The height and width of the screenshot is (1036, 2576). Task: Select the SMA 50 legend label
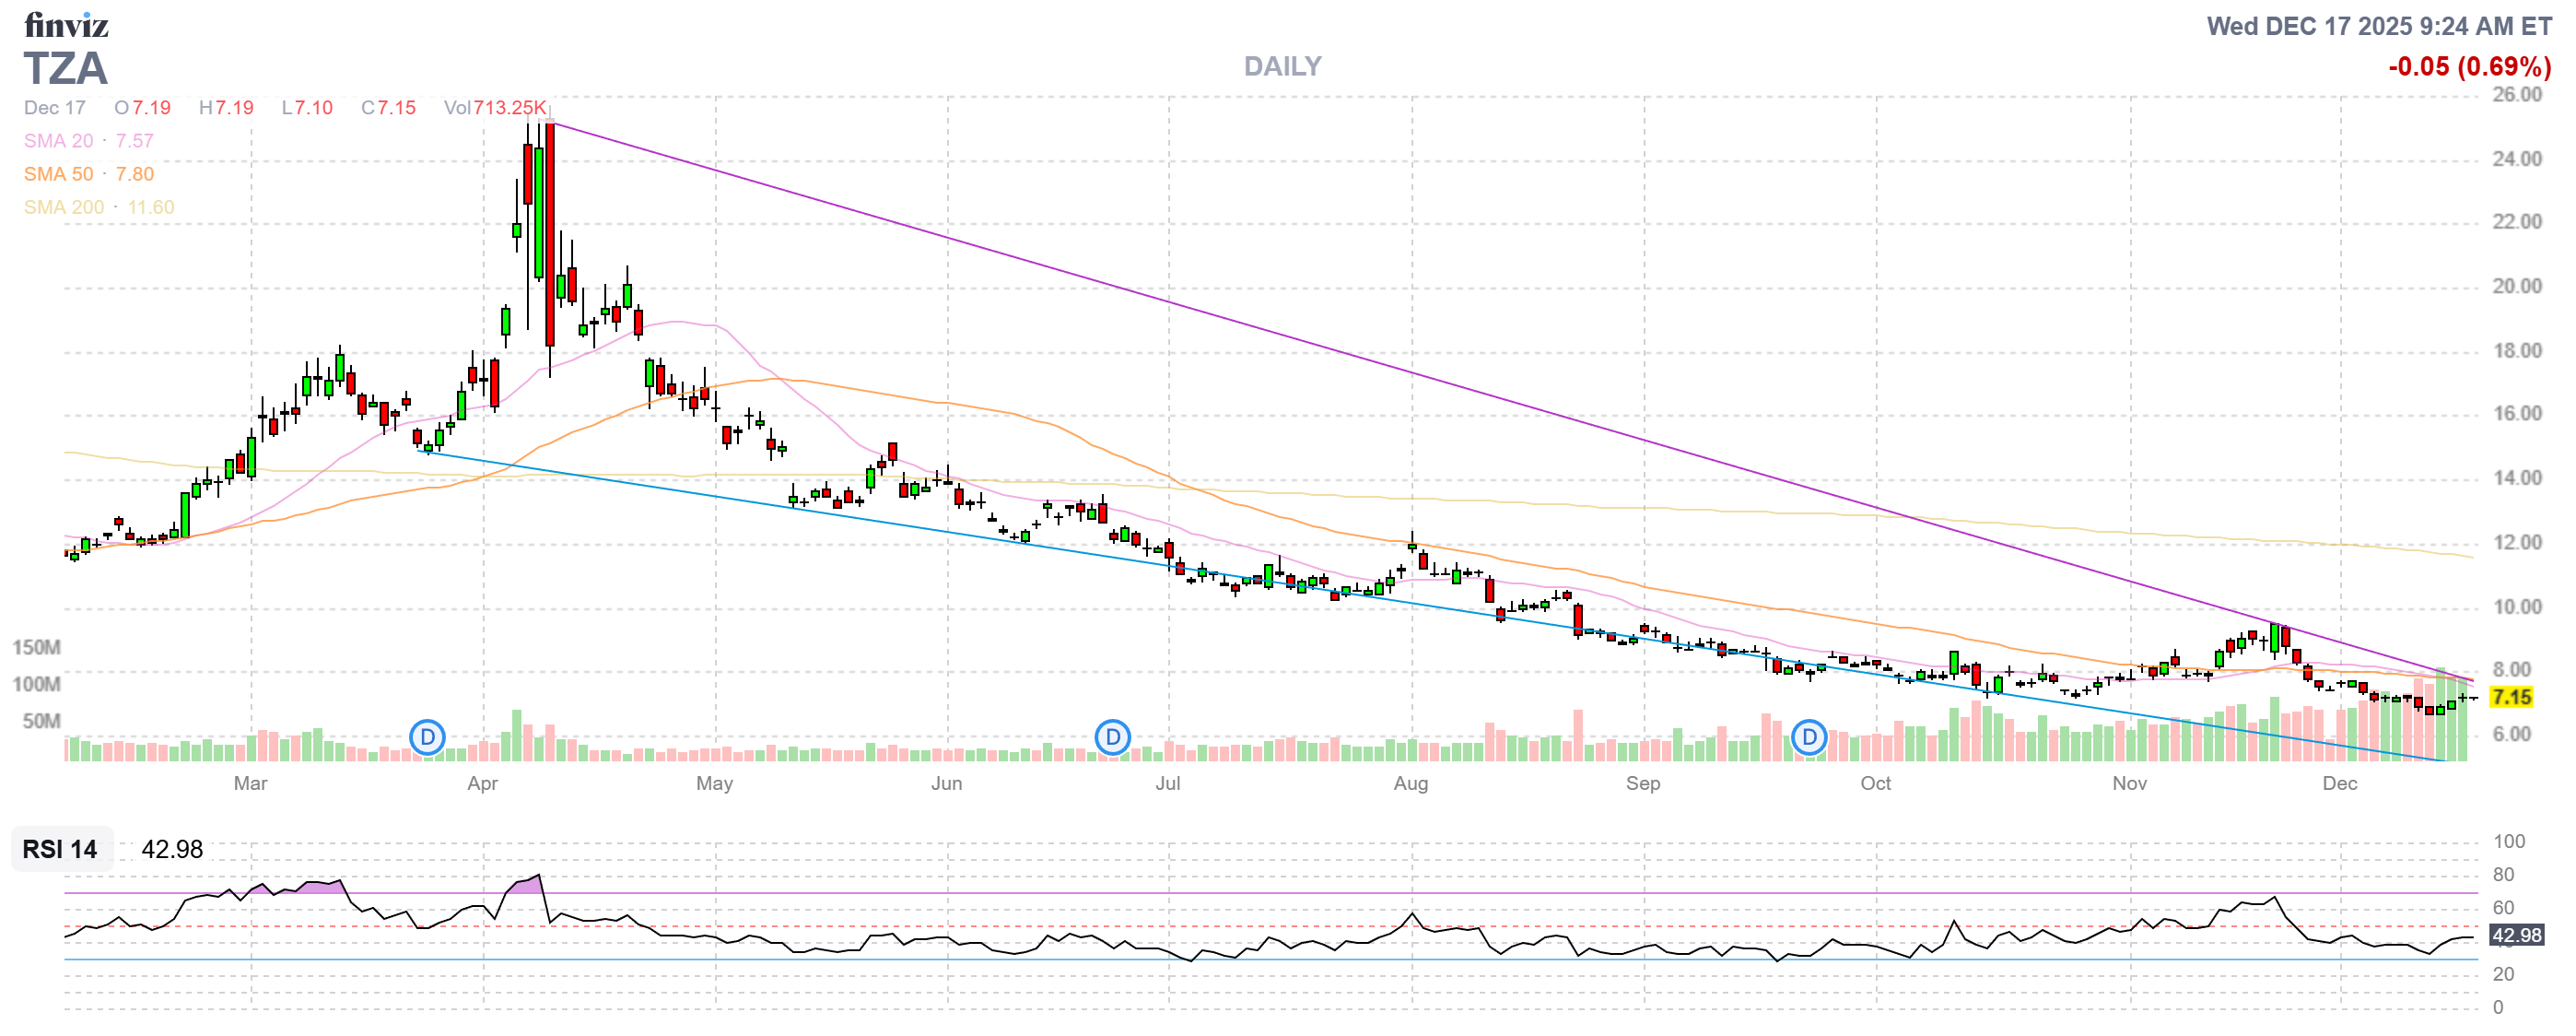pyautogui.click(x=58, y=174)
